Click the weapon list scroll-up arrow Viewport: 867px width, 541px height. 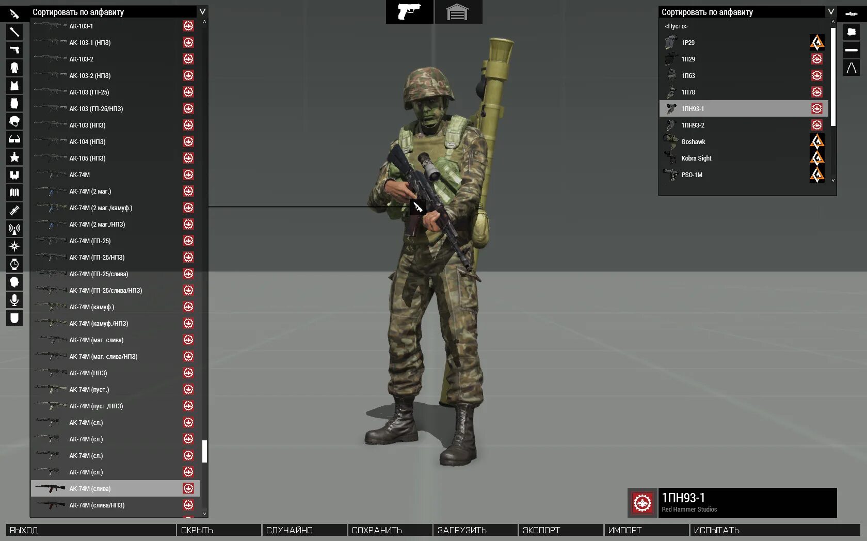pyautogui.click(x=205, y=22)
